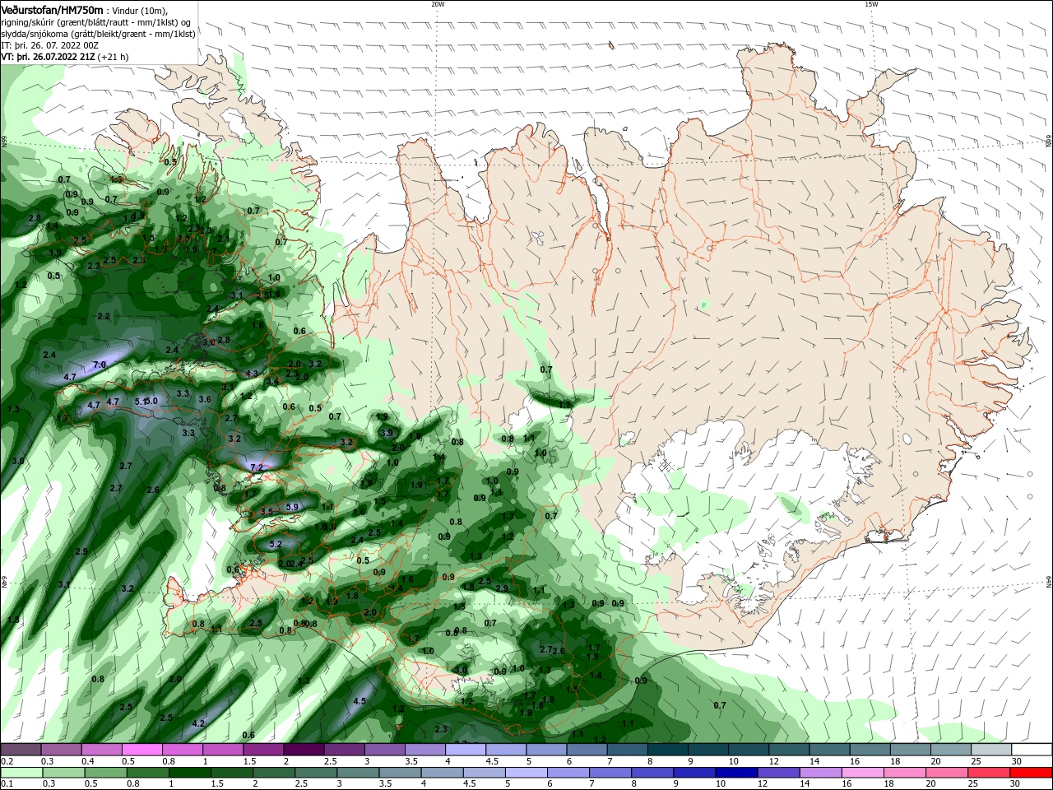Pick the light grey 25–30 swatch in the upper legend row

tap(991, 750)
